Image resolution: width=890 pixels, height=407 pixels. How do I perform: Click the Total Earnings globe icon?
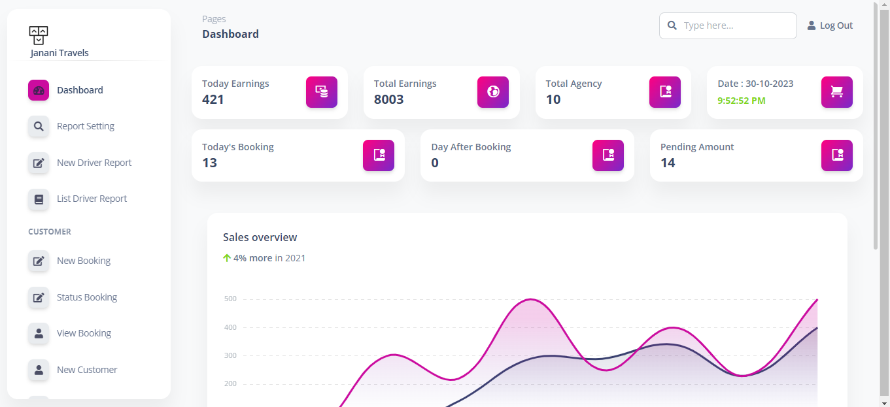tap(493, 92)
